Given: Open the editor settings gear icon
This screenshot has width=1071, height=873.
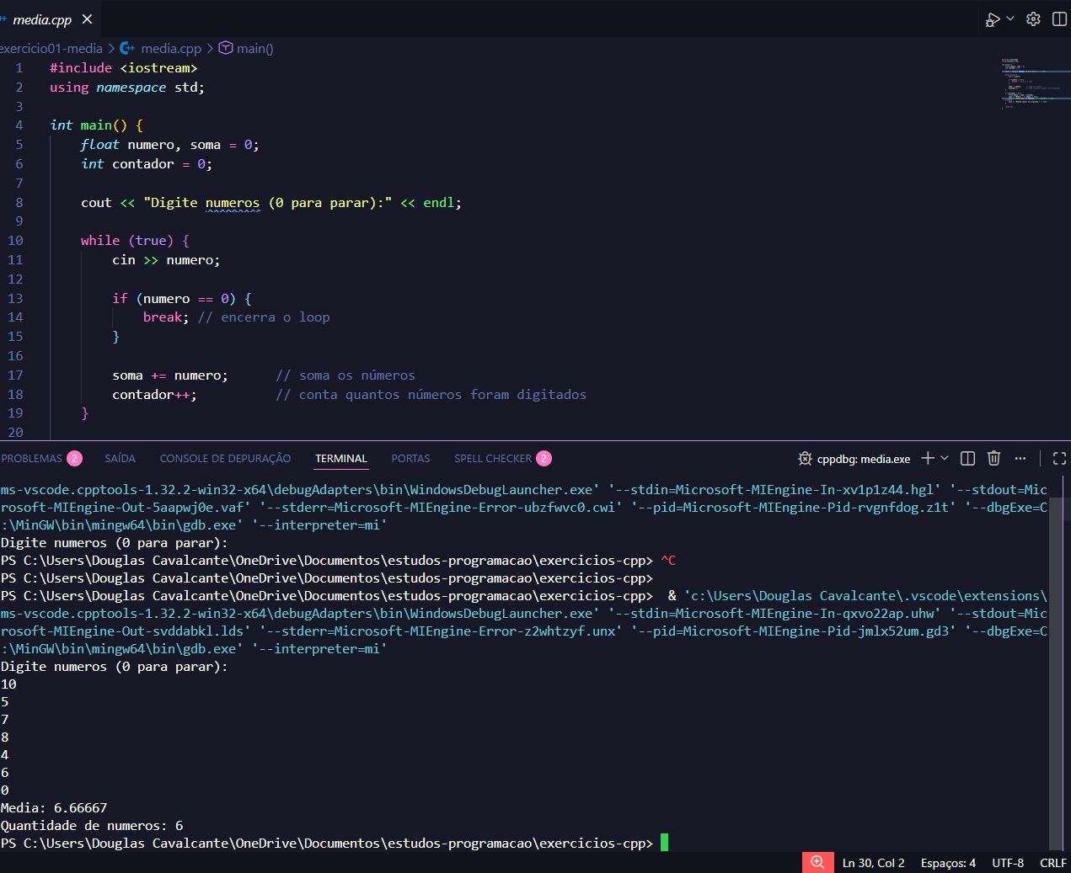Looking at the screenshot, I should tap(1034, 19).
